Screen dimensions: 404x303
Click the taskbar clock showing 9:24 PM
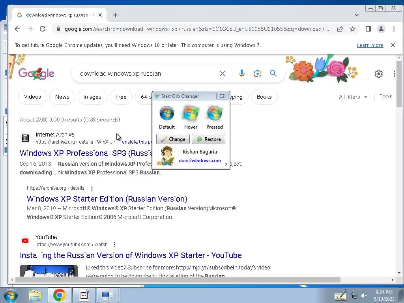(384, 296)
